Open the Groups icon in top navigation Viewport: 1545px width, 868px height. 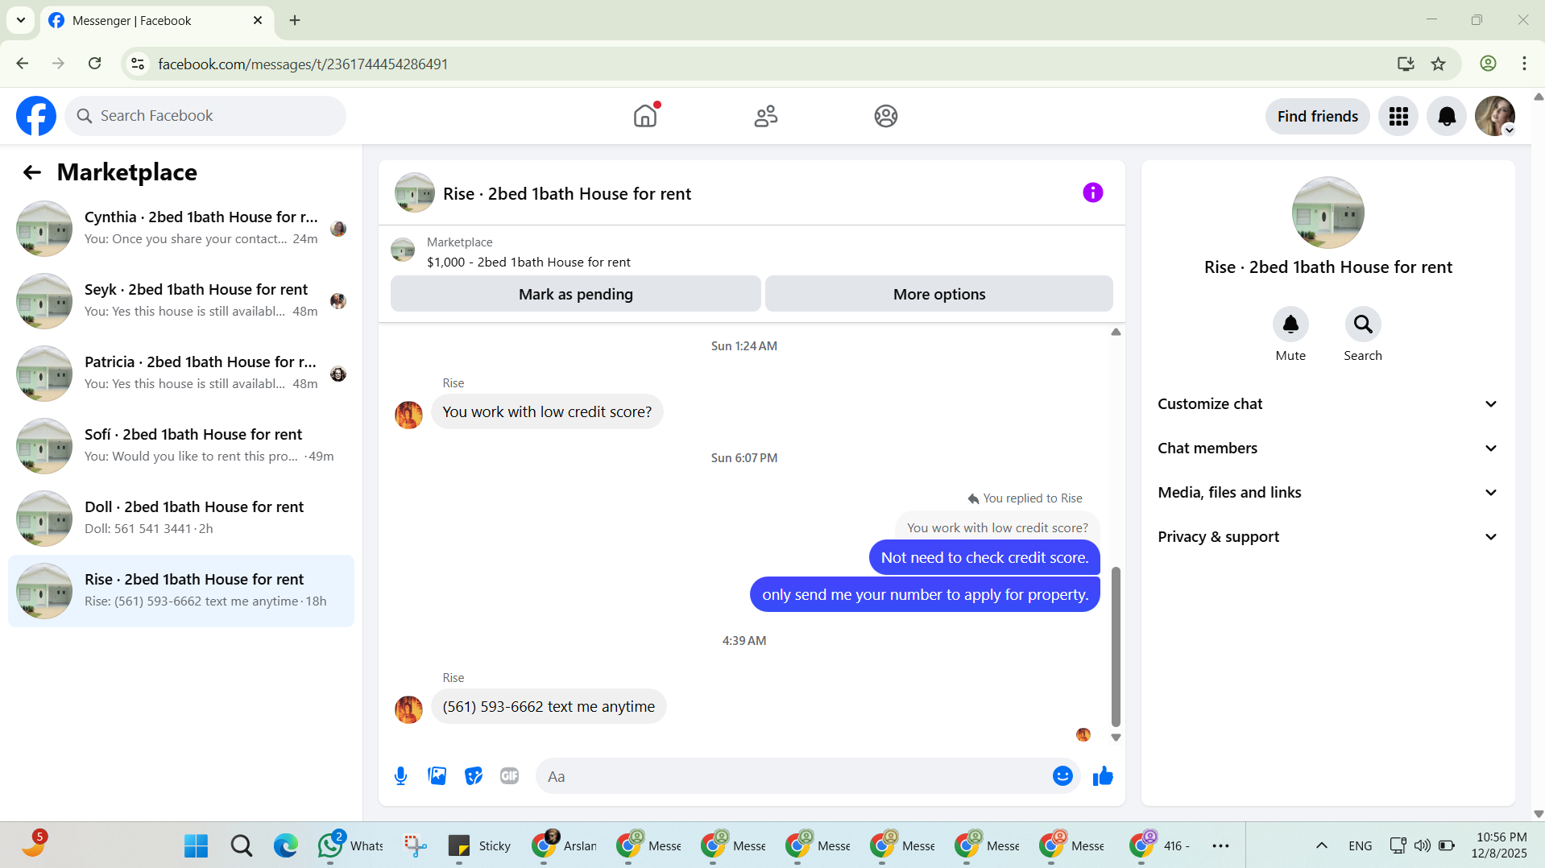(885, 116)
